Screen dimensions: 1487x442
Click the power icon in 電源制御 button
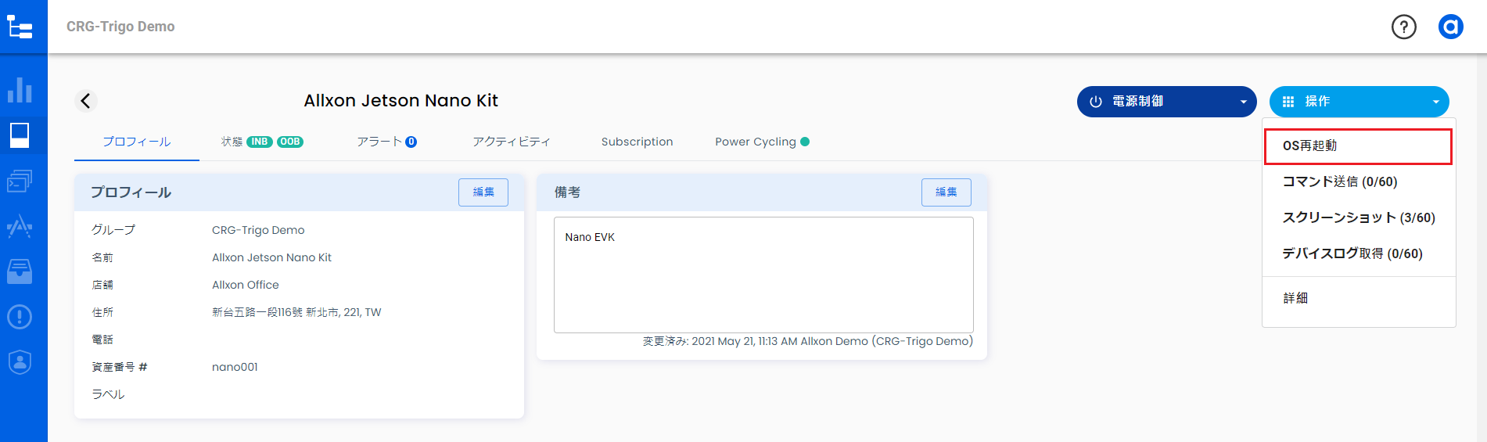pos(1096,102)
